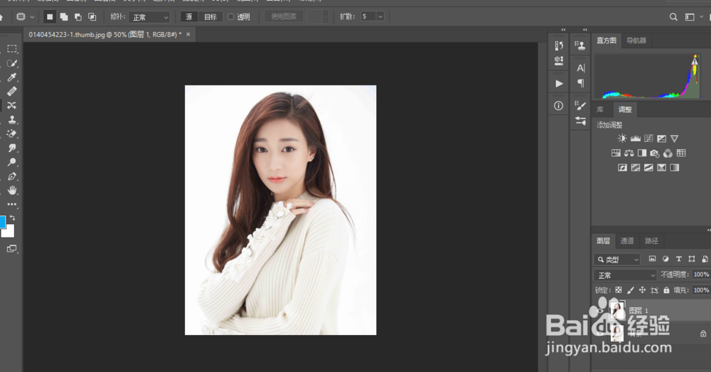Toggle lock all padlock in 锁定 row
711x372 pixels.
[666, 290]
